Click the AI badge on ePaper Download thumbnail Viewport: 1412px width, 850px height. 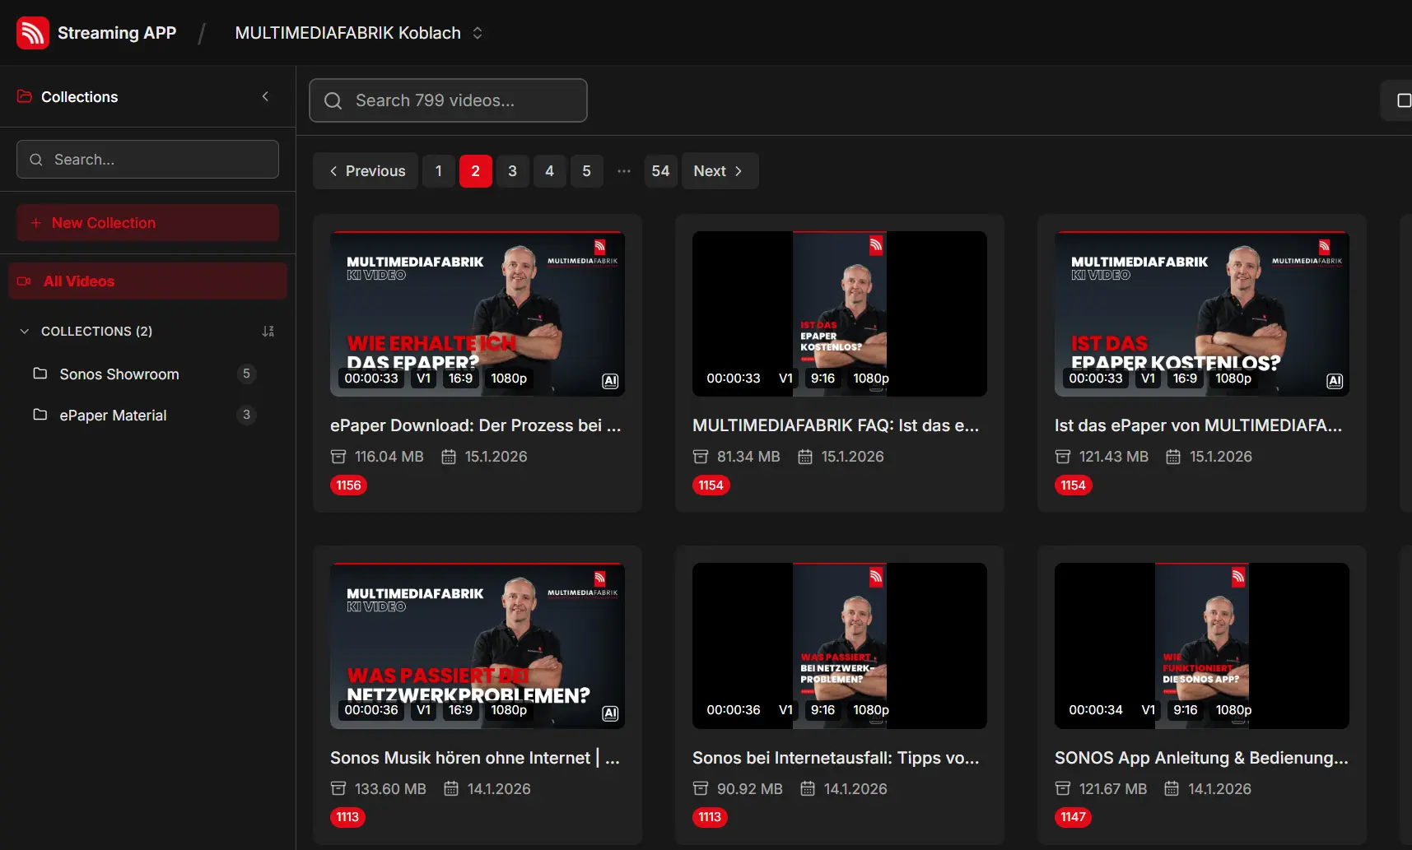click(610, 381)
